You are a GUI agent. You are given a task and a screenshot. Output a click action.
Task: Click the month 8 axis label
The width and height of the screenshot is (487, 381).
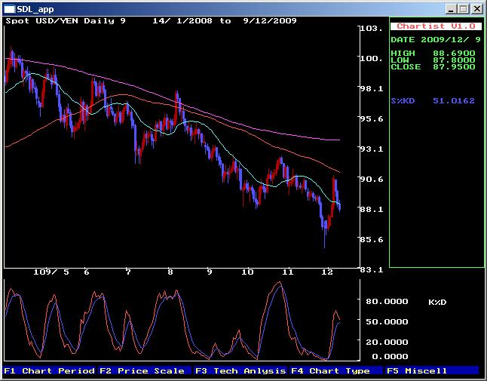pos(170,272)
